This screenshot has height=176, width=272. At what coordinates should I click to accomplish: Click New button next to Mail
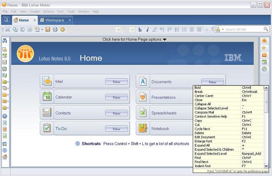pyautogui.click(x=116, y=82)
